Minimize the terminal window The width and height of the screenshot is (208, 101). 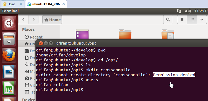46,43
